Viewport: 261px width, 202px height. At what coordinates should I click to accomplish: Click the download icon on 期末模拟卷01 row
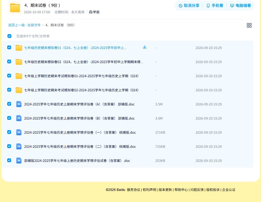(x=145, y=47)
